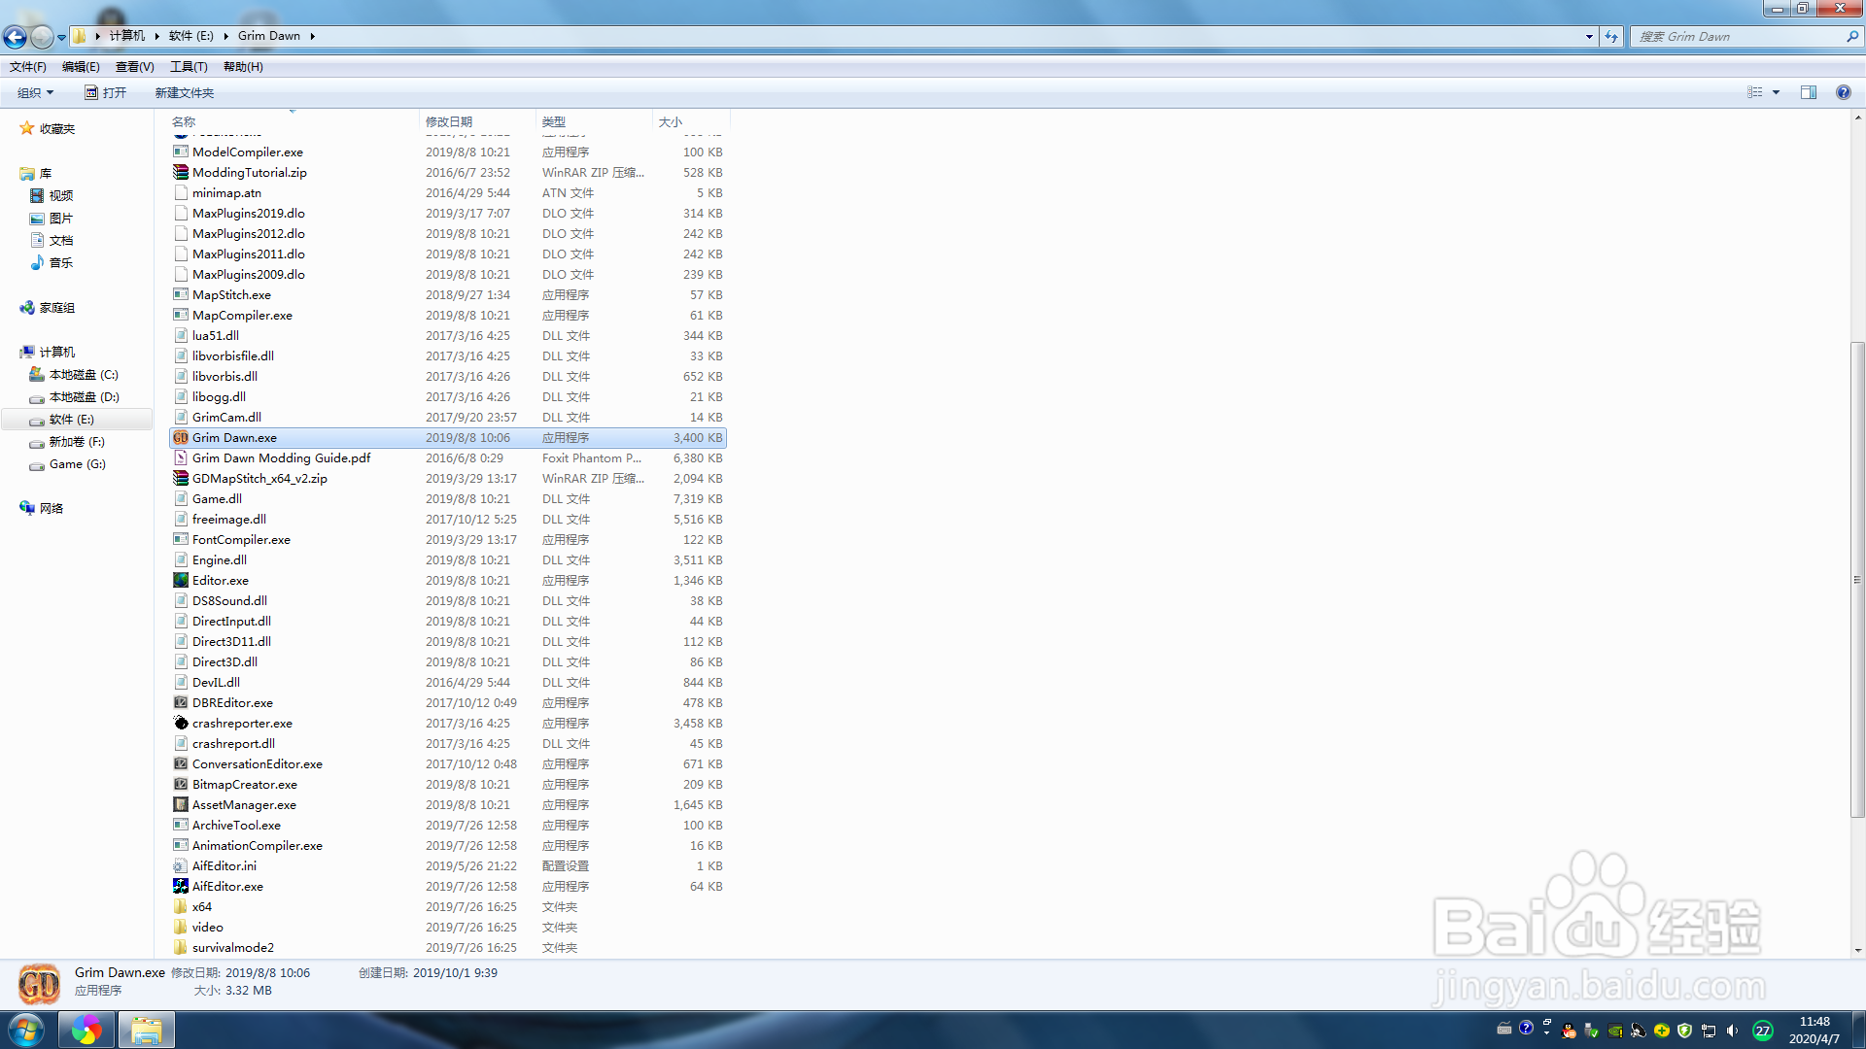1866x1049 pixels.
Task: Select 新加卷 (F:) drive
Action: coord(77,442)
